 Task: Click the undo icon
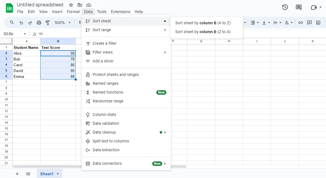[x=21, y=23]
